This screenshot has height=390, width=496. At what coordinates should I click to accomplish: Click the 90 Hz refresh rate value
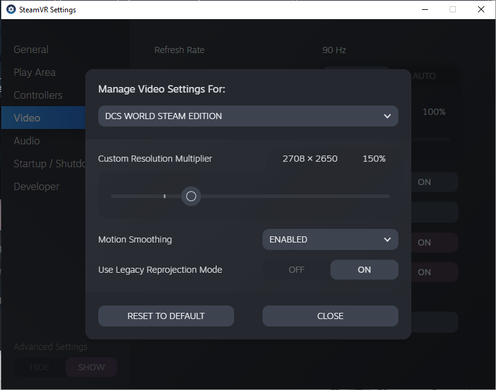(334, 50)
